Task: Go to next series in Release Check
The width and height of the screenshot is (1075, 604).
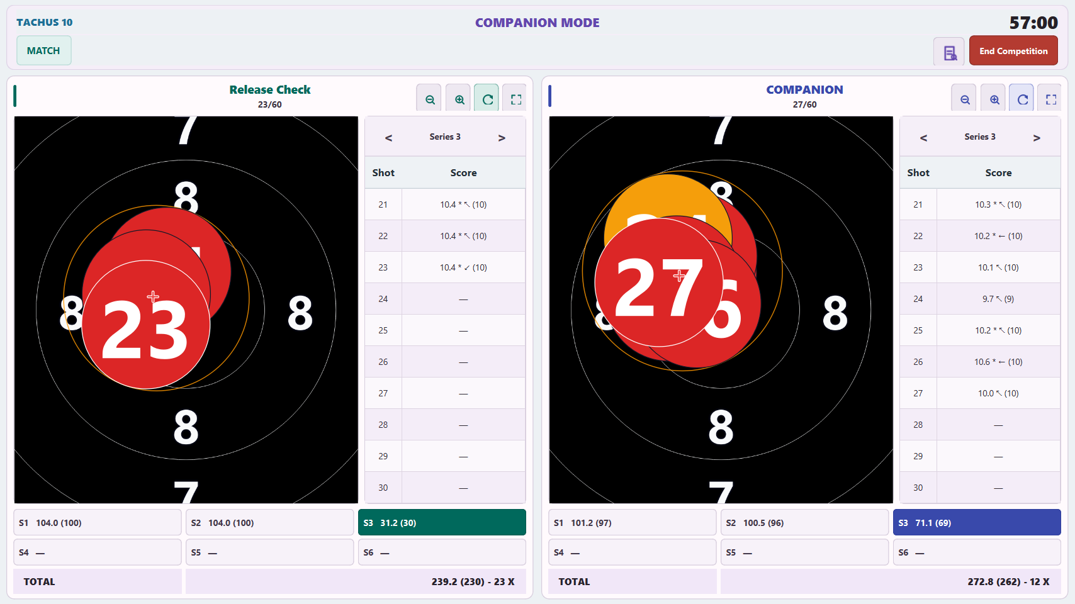Action: click(x=502, y=137)
